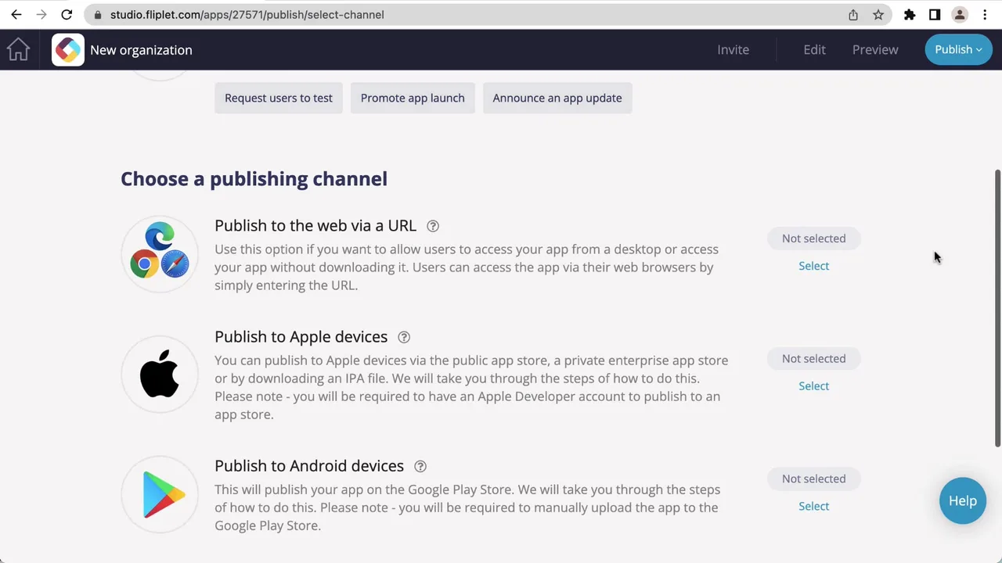This screenshot has height=563, width=1002.
Task: Click the lock icon in address bar
Action: (98, 15)
